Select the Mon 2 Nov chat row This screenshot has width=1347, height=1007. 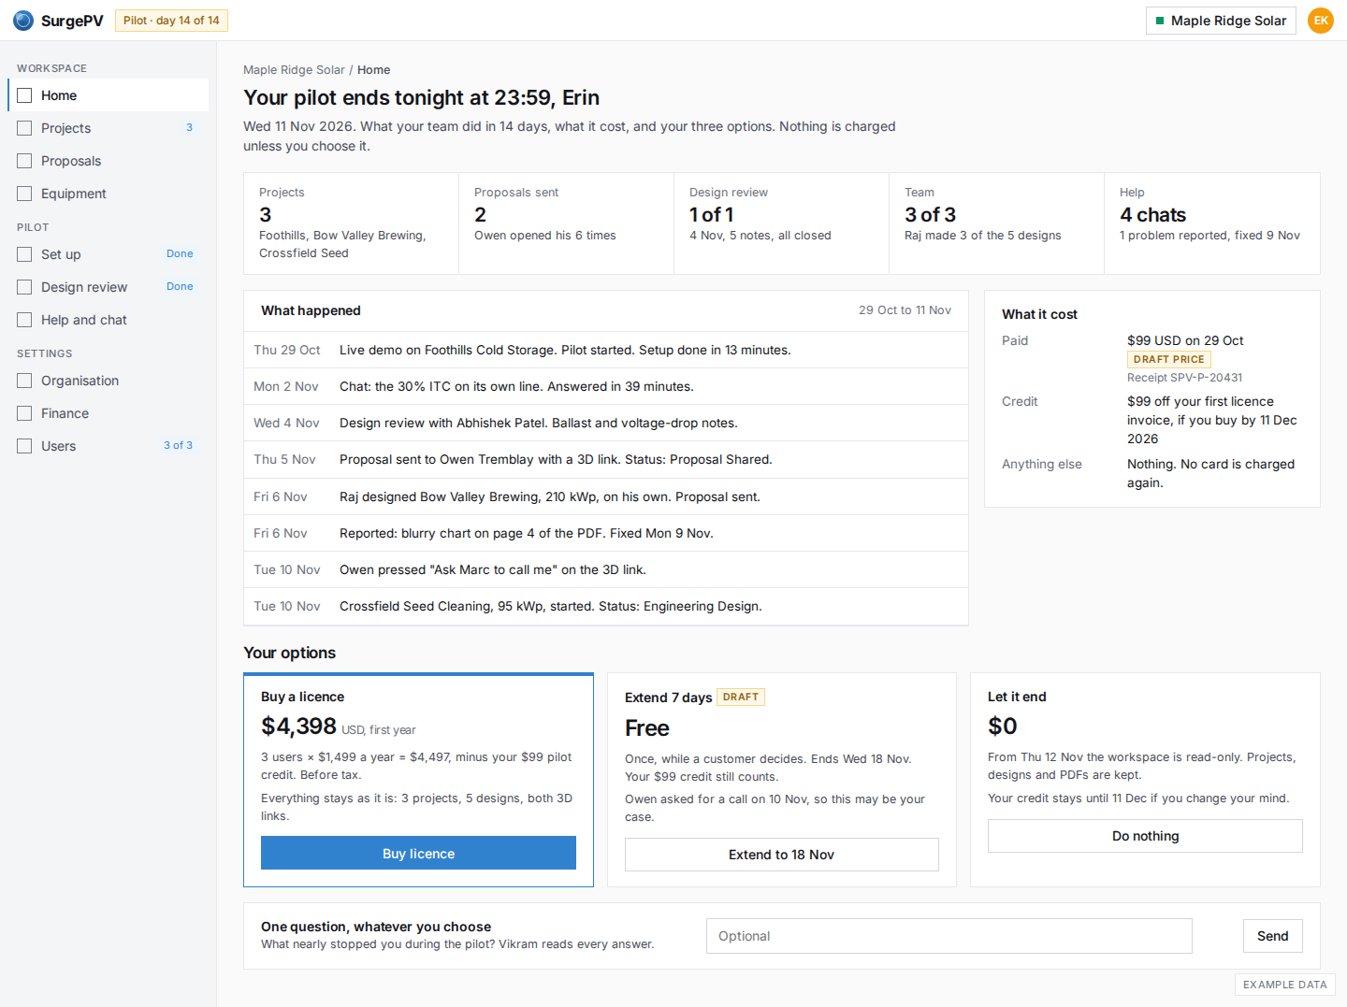tap(606, 386)
